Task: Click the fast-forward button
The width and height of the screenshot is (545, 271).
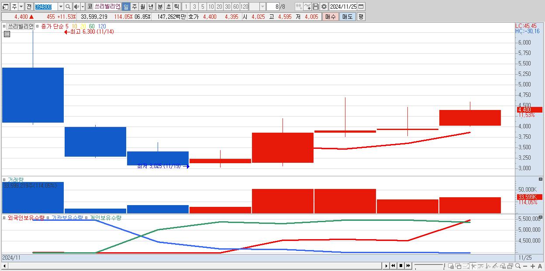Action: tap(408, 266)
